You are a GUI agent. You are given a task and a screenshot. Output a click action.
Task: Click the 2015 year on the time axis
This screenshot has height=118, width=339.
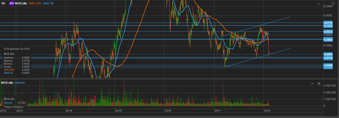click(x=118, y=111)
